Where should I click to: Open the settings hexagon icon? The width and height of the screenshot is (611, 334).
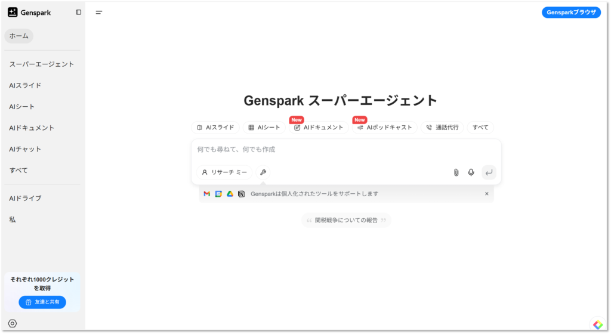(x=13, y=323)
